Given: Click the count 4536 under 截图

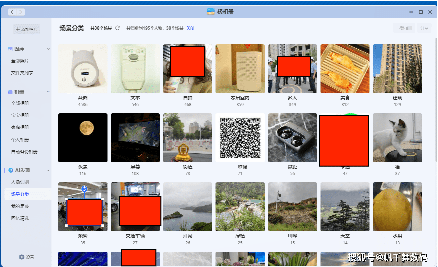Looking at the screenshot, I should 83,105.
